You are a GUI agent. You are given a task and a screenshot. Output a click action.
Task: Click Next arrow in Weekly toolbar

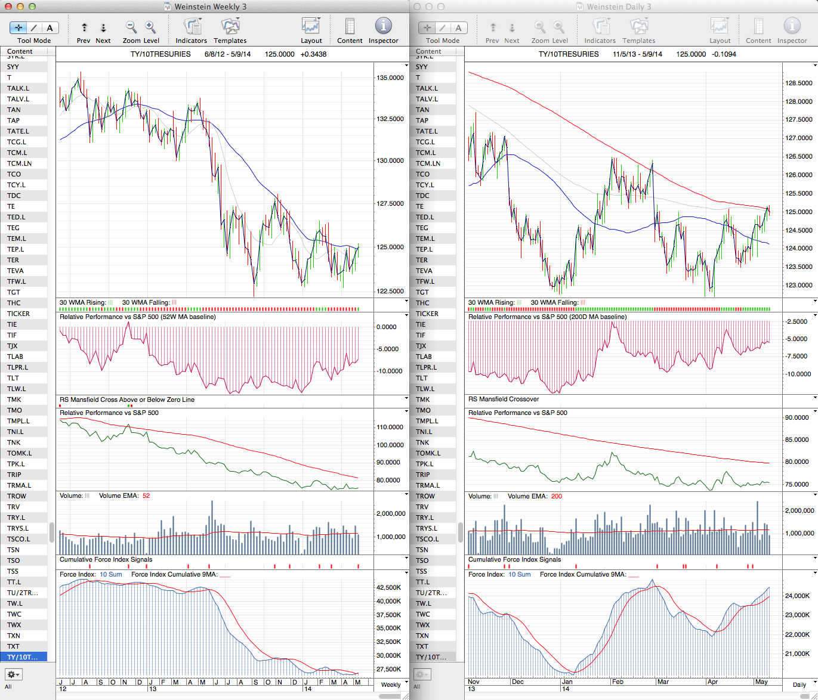103,27
